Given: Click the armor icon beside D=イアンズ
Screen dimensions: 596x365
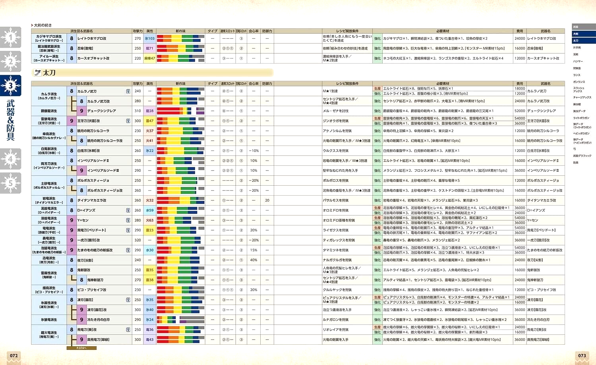Looking at the screenshot, I should tap(128, 210).
